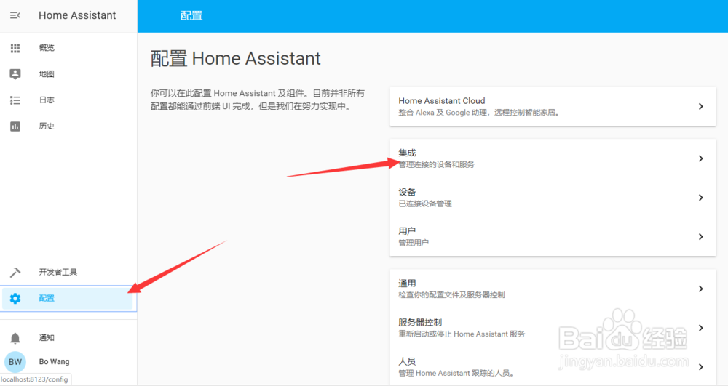Open 历史 in the sidebar
This screenshot has width=728, height=386.
click(68, 126)
